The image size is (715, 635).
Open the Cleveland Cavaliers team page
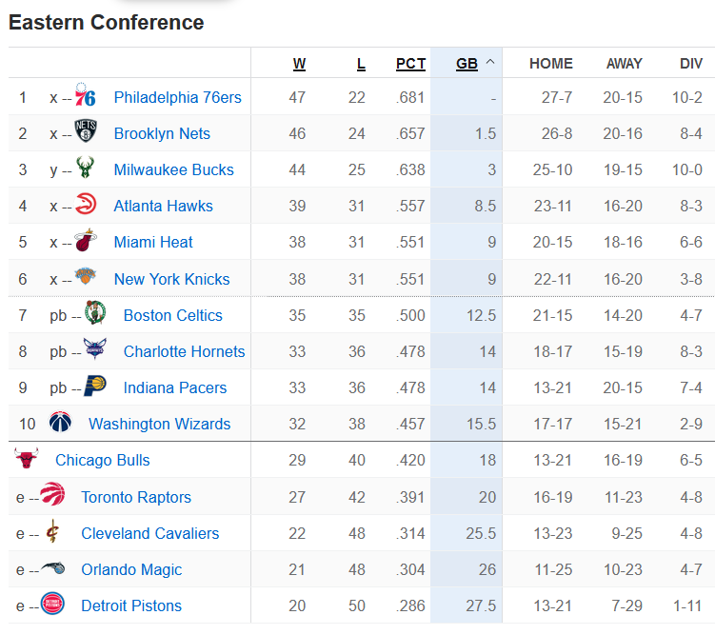pos(150,533)
